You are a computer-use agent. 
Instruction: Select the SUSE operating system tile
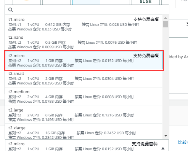pyautogui.click(x=146, y=2)
